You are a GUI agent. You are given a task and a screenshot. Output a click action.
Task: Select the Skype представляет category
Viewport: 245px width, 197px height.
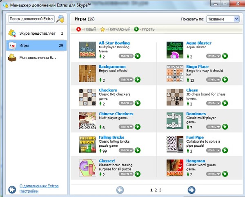click(36, 33)
